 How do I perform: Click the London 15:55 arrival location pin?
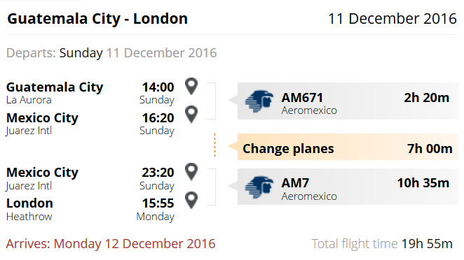pyautogui.click(x=191, y=200)
